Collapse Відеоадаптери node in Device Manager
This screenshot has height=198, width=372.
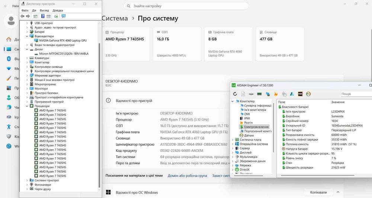27,36
